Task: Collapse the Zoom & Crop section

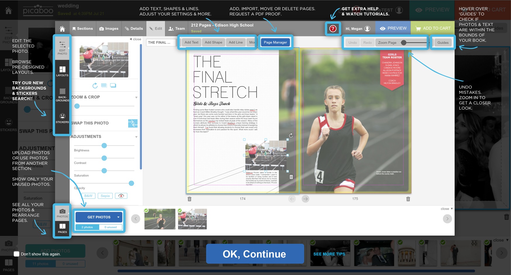Action: (136, 97)
